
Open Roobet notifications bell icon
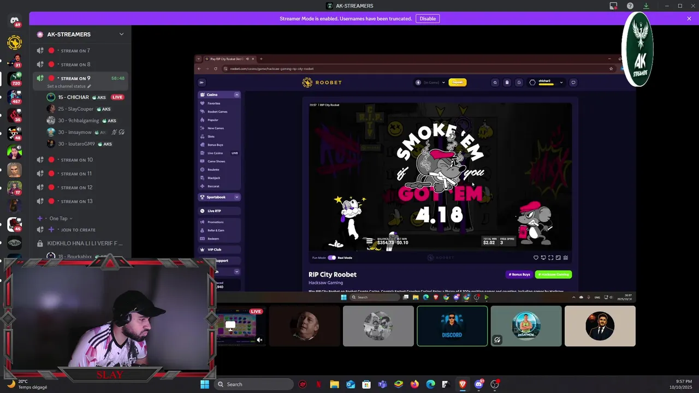coord(519,82)
